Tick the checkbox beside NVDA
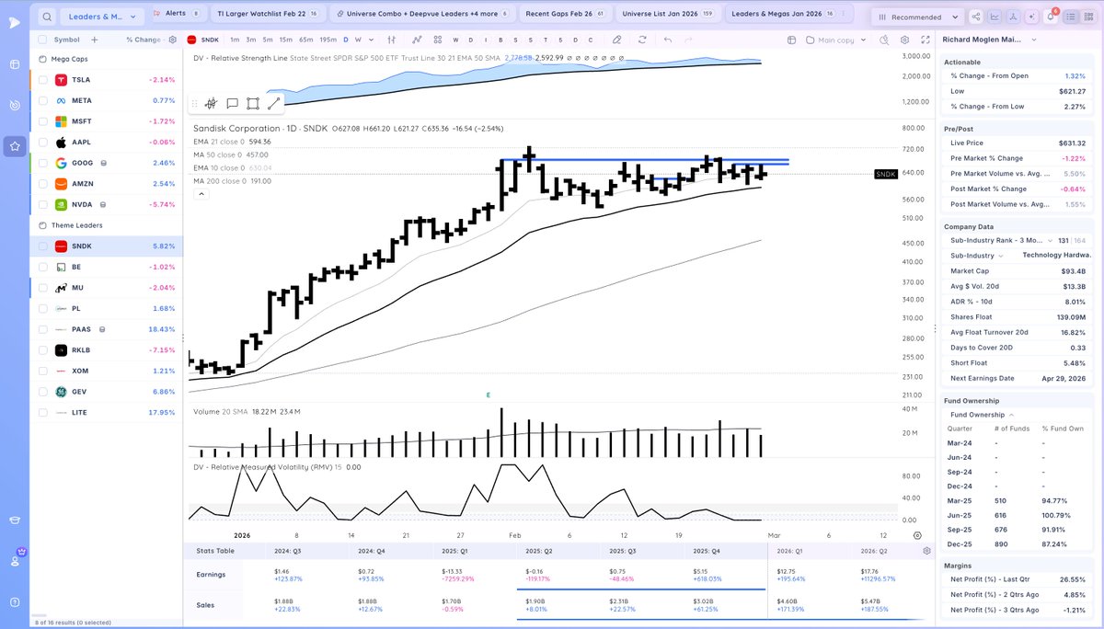This screenshot has width=1104, height=629. (43, 204)
